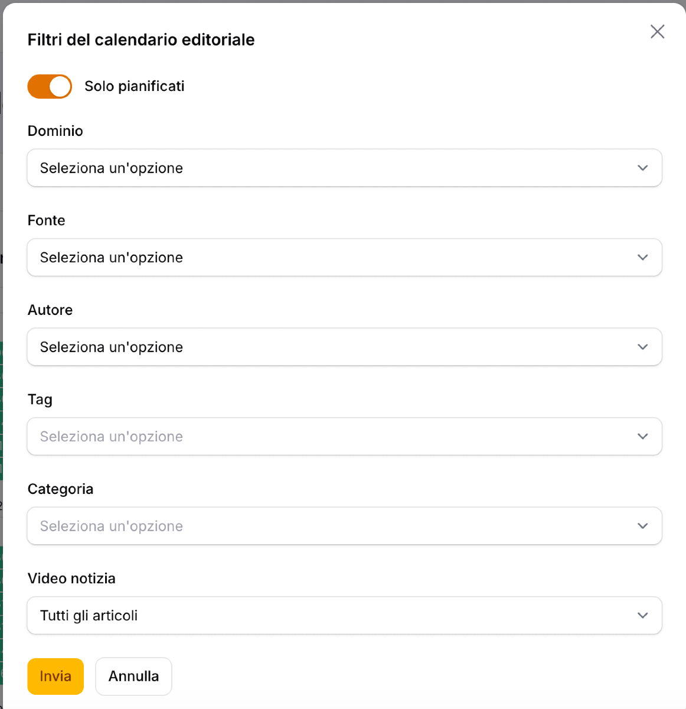Click the Video notizia dropdown chevron
Viewport: 686px width, 709px height.
coord(642,615)
